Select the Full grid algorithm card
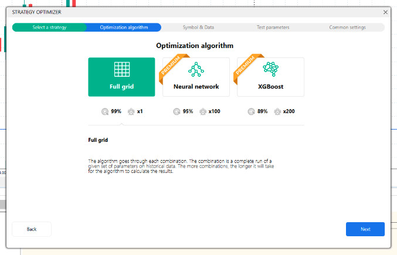 pyautogui.click(x=121, y=77)
